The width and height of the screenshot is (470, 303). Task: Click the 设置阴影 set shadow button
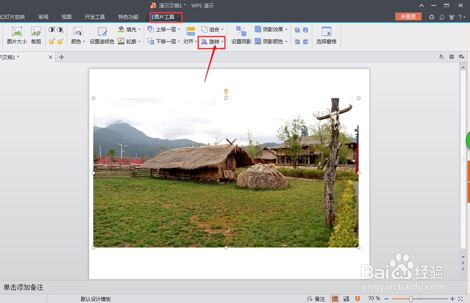[241, 35]
